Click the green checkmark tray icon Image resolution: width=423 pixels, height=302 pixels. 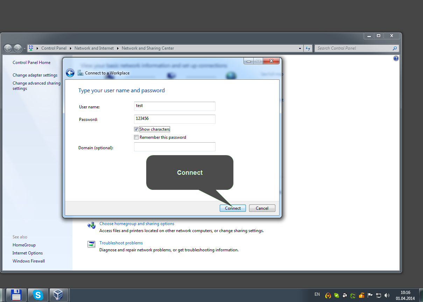click(337, 295)
